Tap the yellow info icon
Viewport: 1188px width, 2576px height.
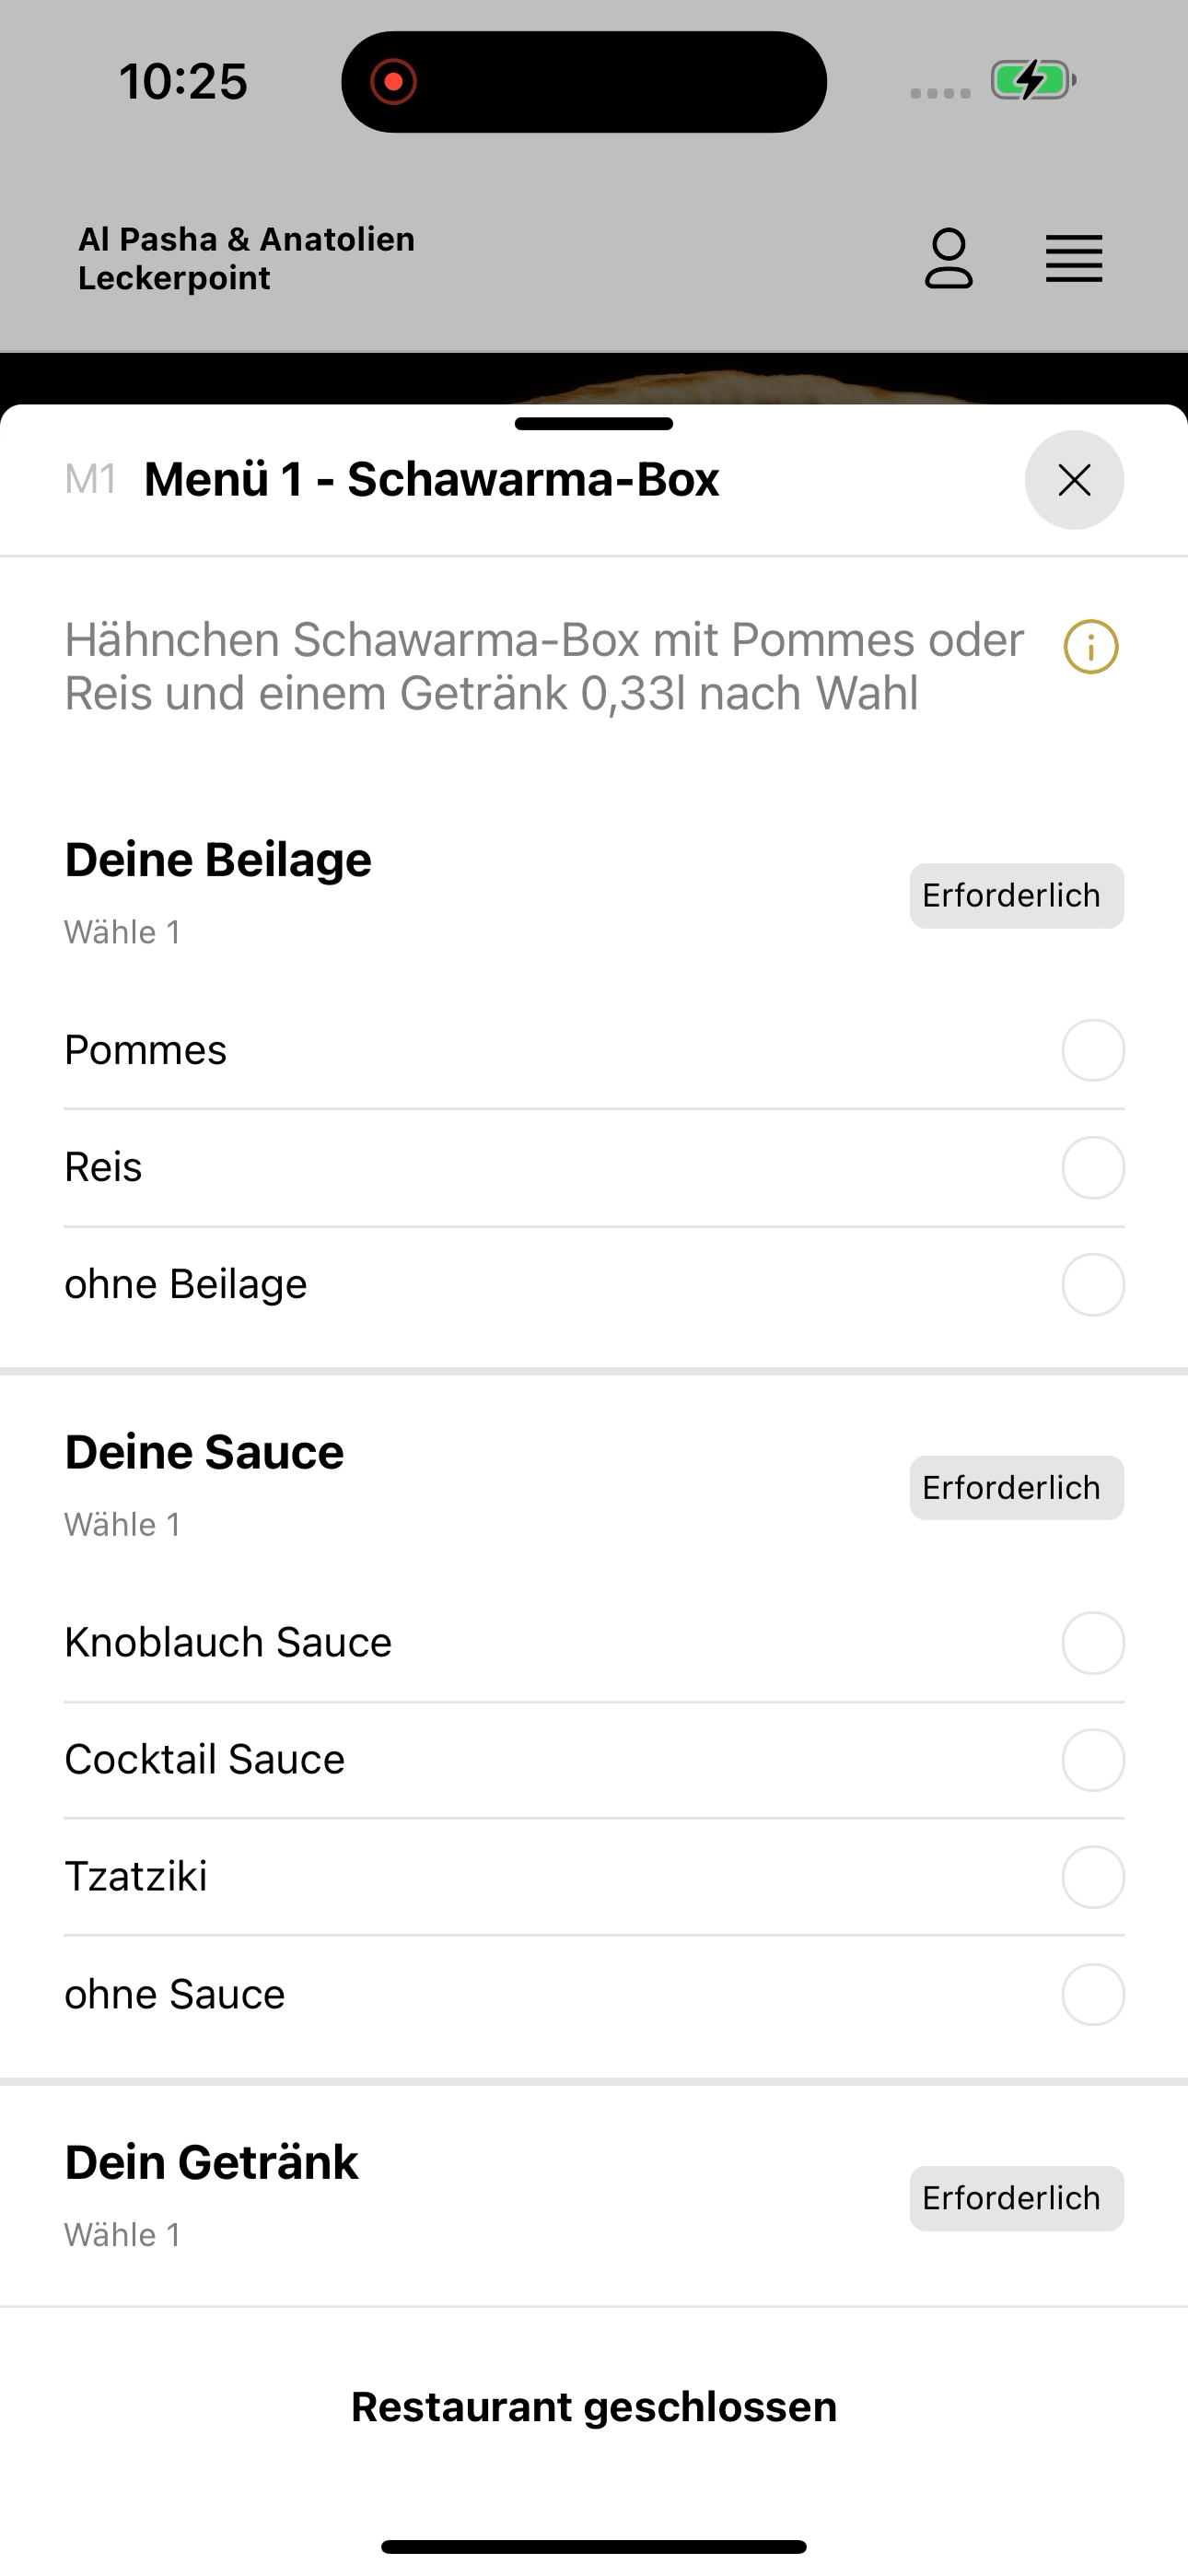tap(1091, 647)
